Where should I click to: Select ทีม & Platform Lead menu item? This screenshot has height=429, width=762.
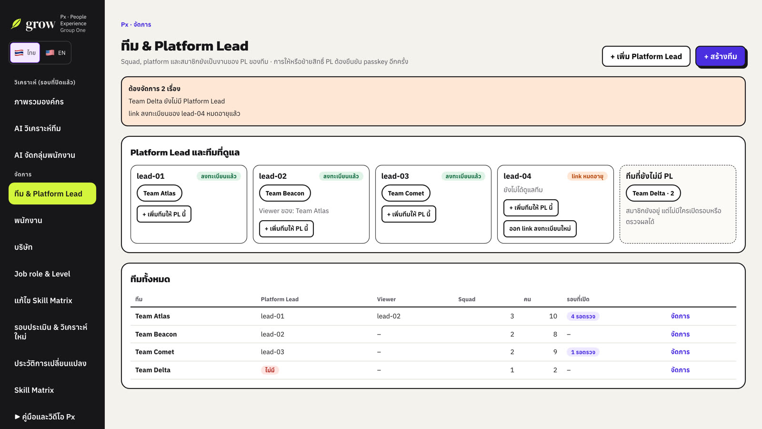52,194
